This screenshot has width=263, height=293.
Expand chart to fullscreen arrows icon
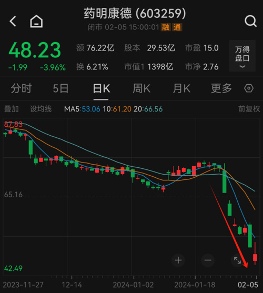coord(237,260)
